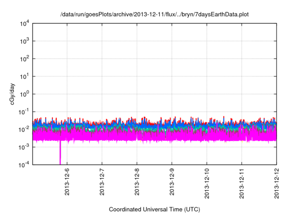Viewport: 305px width, 214px height.
Task: Click the 10^3 y-axis tick label
Action: click(x=24, y=41)
